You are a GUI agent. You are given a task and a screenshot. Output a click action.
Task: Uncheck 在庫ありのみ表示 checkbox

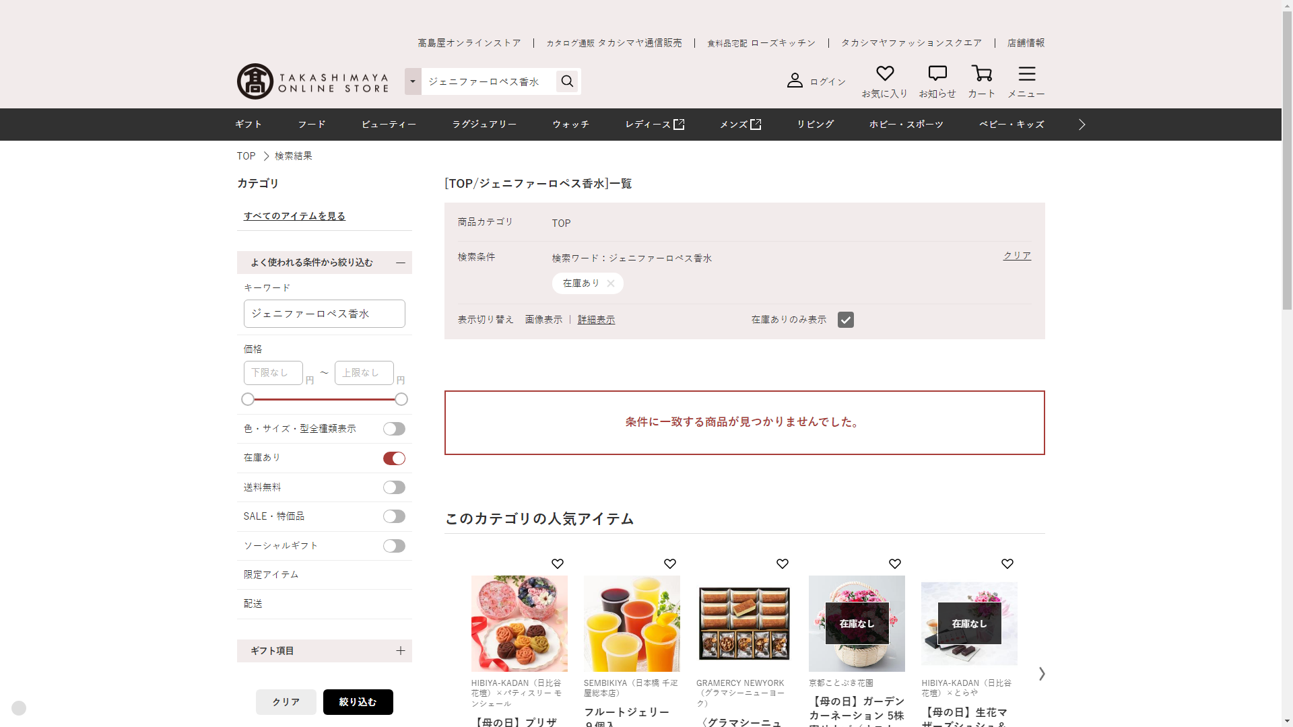845,320
